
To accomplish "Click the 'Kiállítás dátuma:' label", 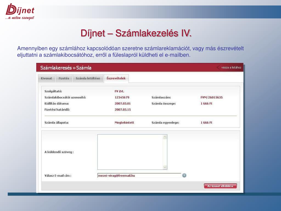I will pos(57,104).
